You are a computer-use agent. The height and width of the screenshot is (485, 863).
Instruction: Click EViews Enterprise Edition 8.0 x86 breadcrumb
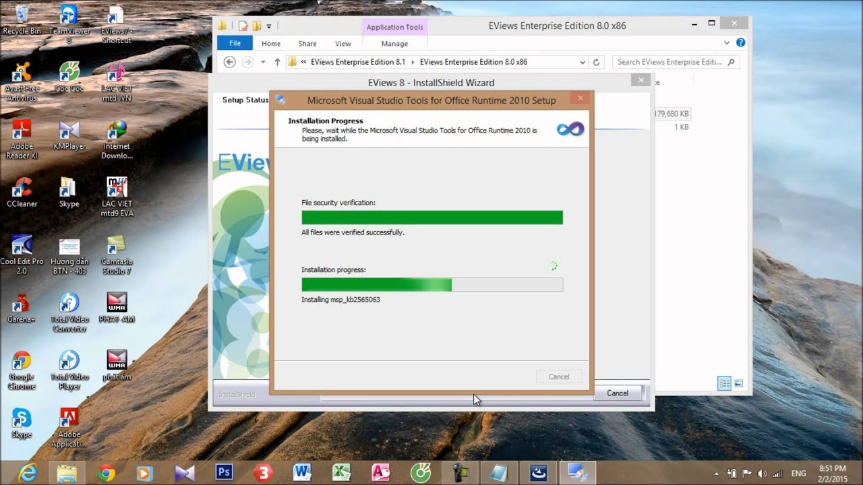click(x=473, y=62)
